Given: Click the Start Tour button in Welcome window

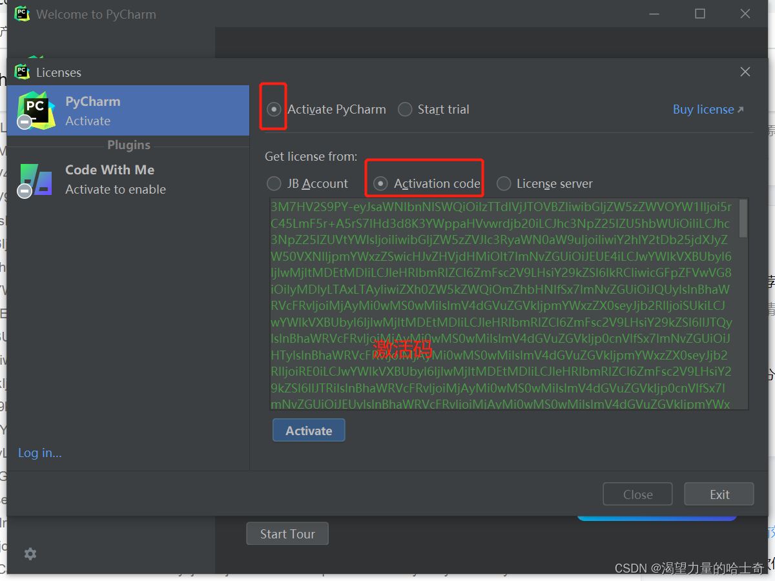Looking at the screenshot, I should (287, 534).
